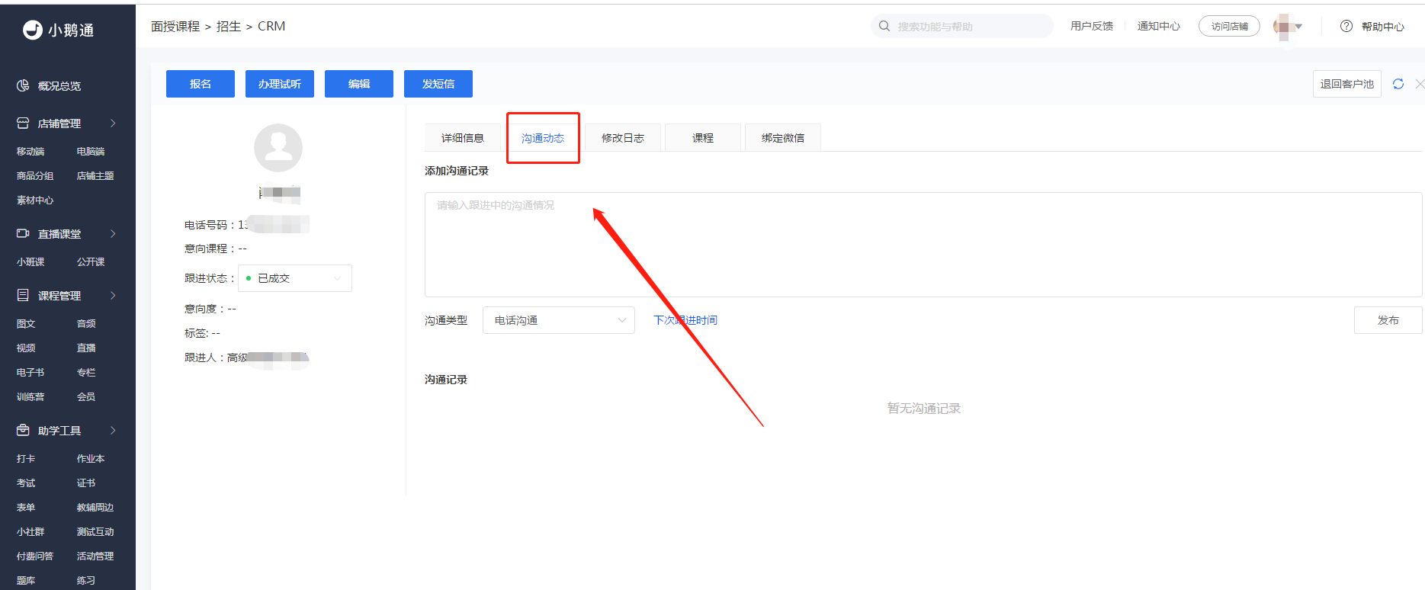The image size is (1425, 590).
Task: Expand 店铺管理 chevron
Action: pyautogui.click(x=113, y=123)
